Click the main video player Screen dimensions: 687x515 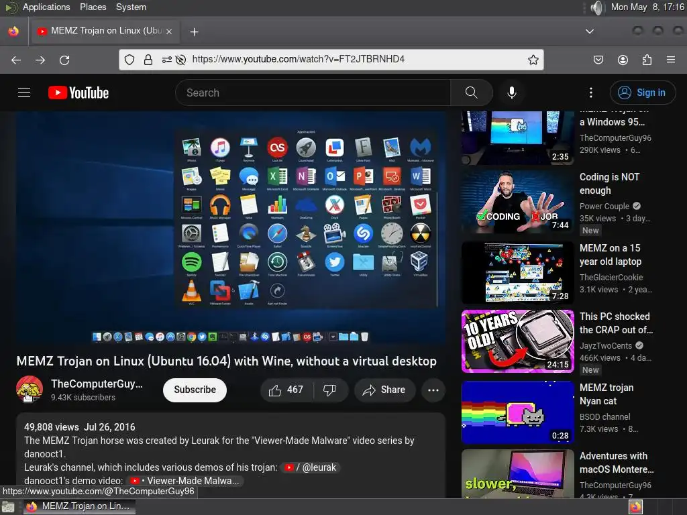click(x=231, y=228)
